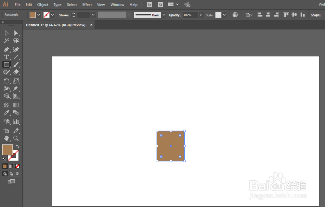
Task: Open the Type menu
Action: (x=58, y=5)
